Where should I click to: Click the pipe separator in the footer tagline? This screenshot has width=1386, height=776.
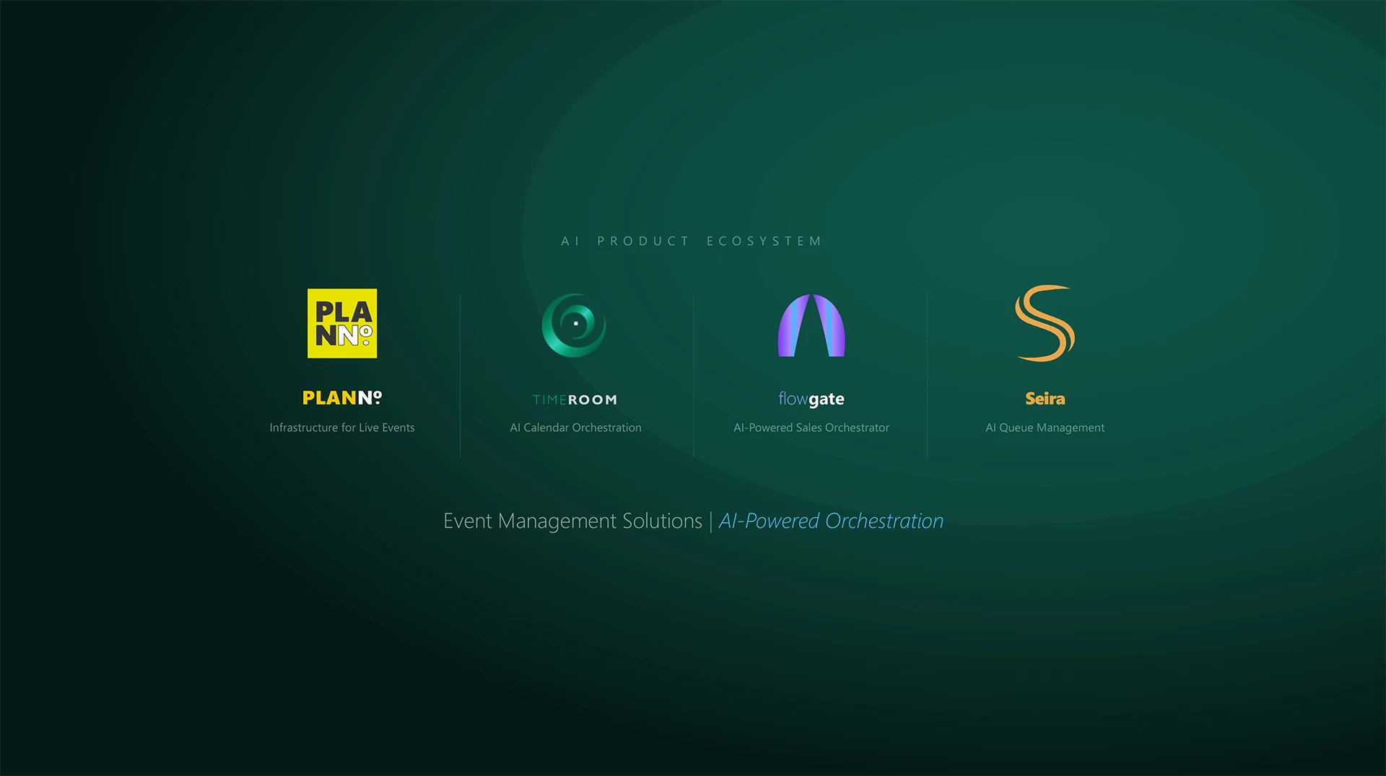pos(710,521)
